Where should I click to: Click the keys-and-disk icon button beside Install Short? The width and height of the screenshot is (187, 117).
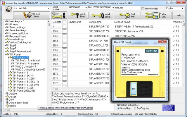(59, 15)
